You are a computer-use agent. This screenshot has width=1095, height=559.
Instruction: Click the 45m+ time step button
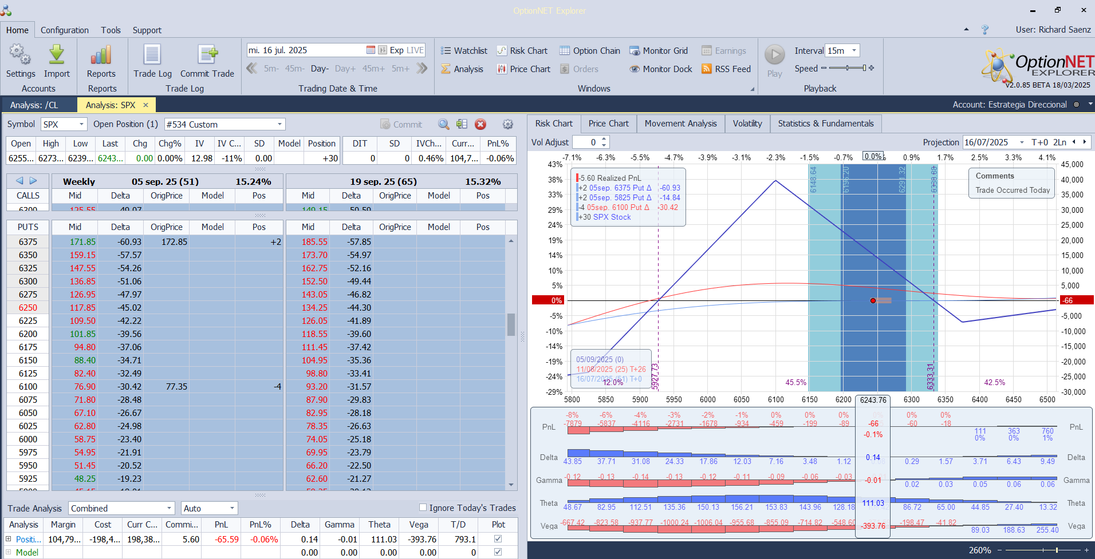(x=373, y=69)
